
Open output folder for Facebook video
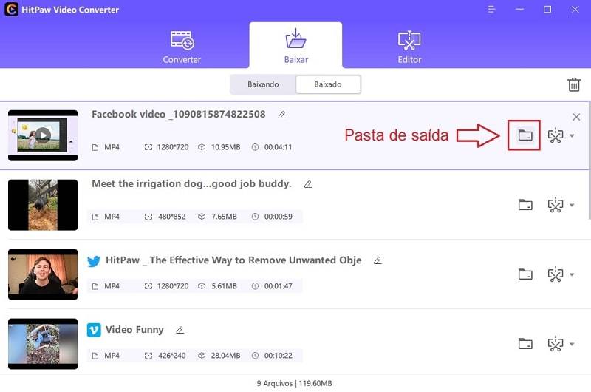point(525,135)
